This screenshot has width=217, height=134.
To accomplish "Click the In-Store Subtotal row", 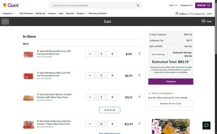I will pyautogui.click(x=171, y=35).
